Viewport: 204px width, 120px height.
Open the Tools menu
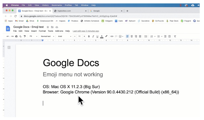50,31
